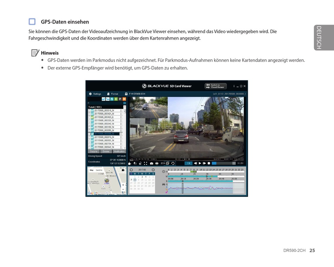
Task: Toggle 2CH front/rear view switch
Action: tap(165, 163)
